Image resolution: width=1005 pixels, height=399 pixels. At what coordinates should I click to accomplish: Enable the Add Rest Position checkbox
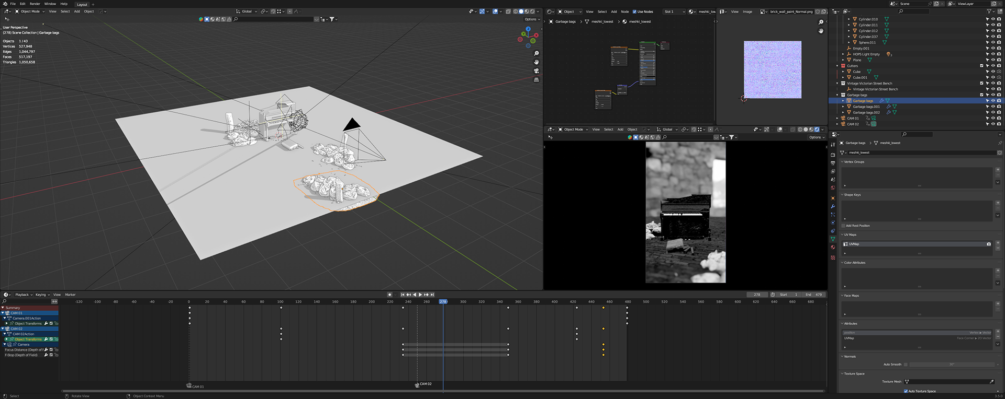(843, 226)
